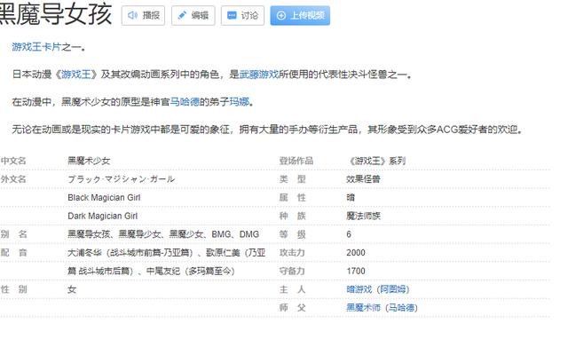Click the plus icon in 上传视频 button
The image size is (568, 339).
[x=281, y=15]
